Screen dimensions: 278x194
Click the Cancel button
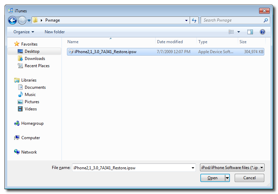pyautogui.click(x=249, y=178)
